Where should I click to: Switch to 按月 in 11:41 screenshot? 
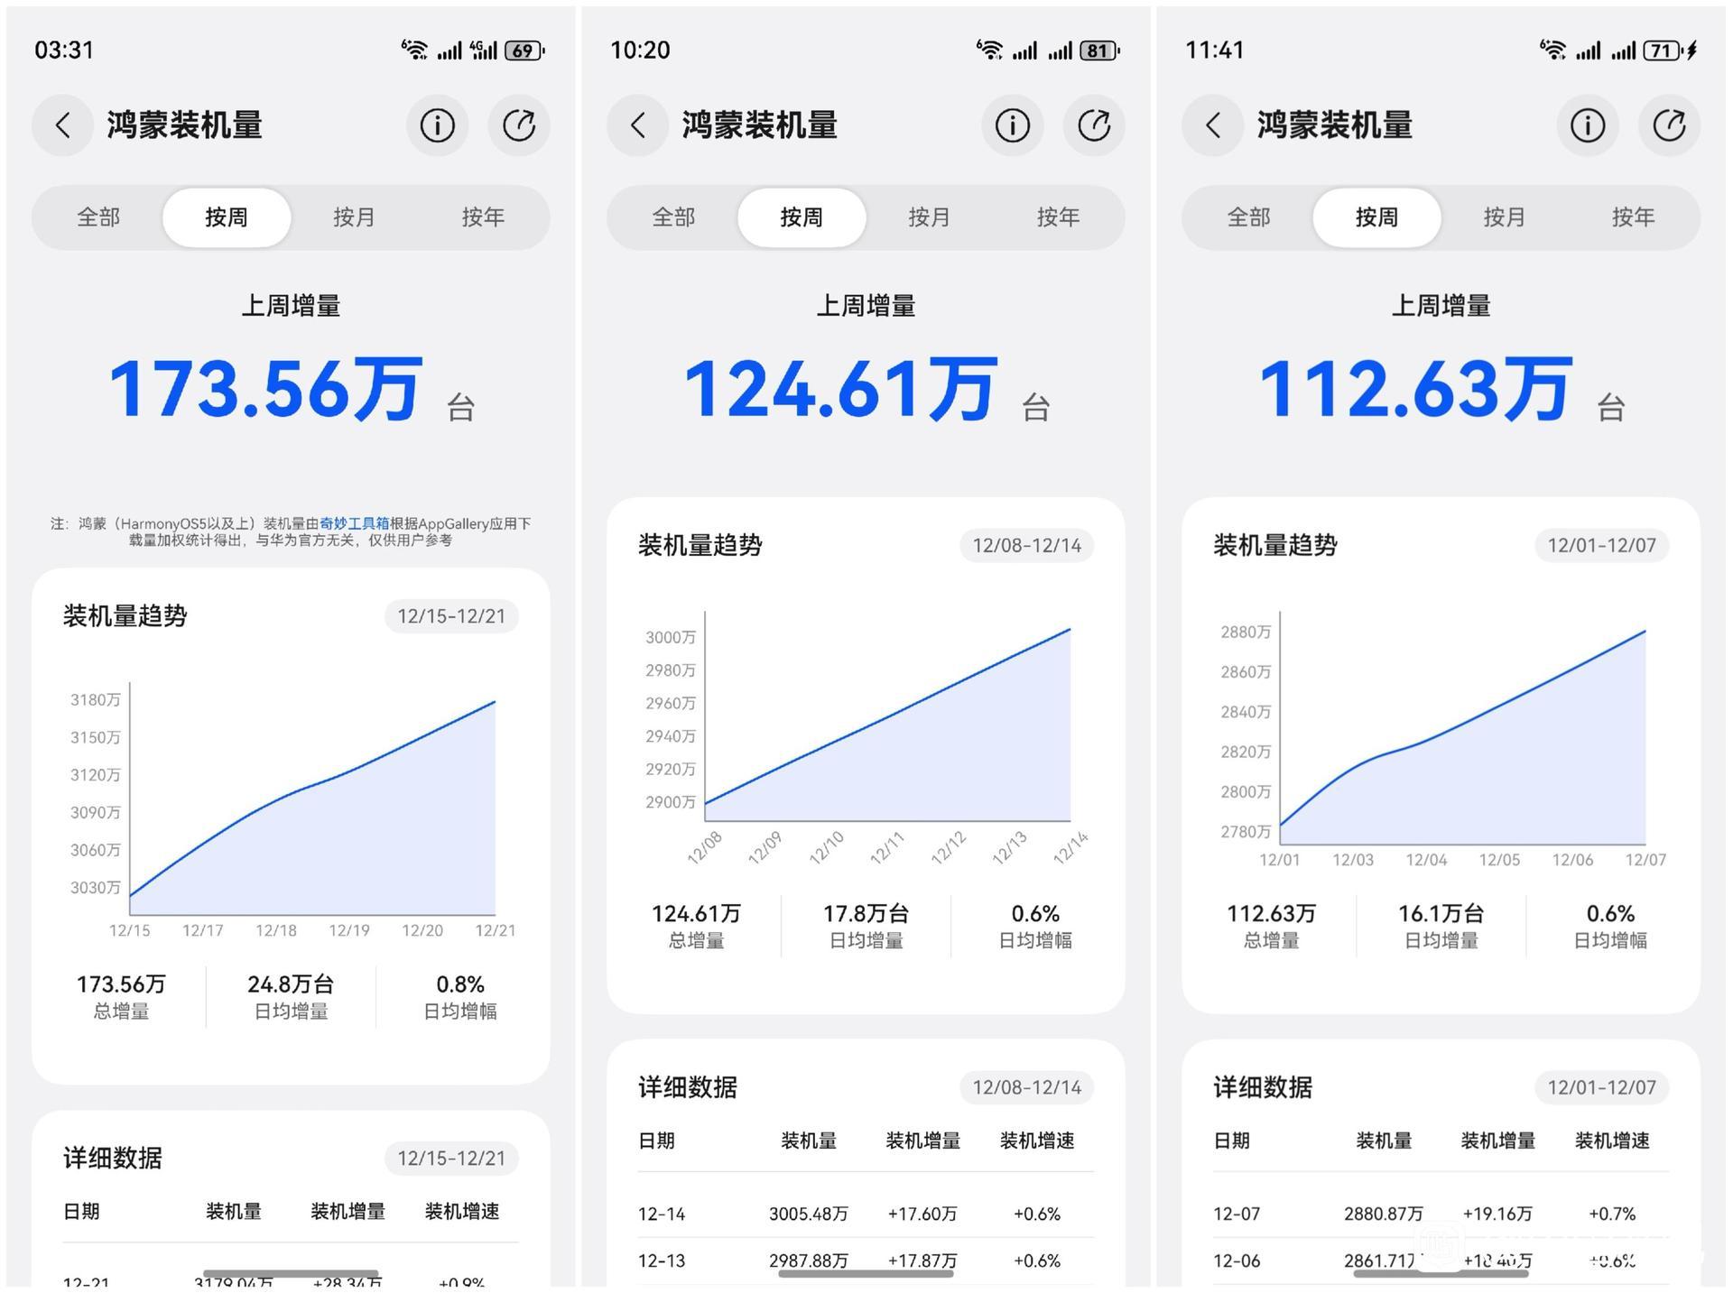[1505, 217]
